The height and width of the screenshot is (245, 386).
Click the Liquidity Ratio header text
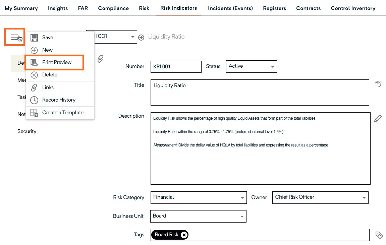pos(166,37)
